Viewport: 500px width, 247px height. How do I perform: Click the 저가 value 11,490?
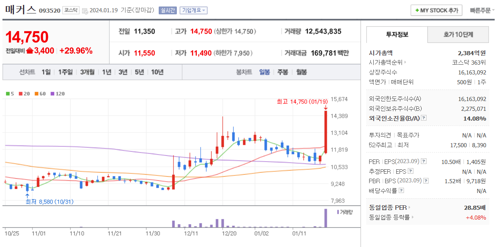(x=201, y=53)
